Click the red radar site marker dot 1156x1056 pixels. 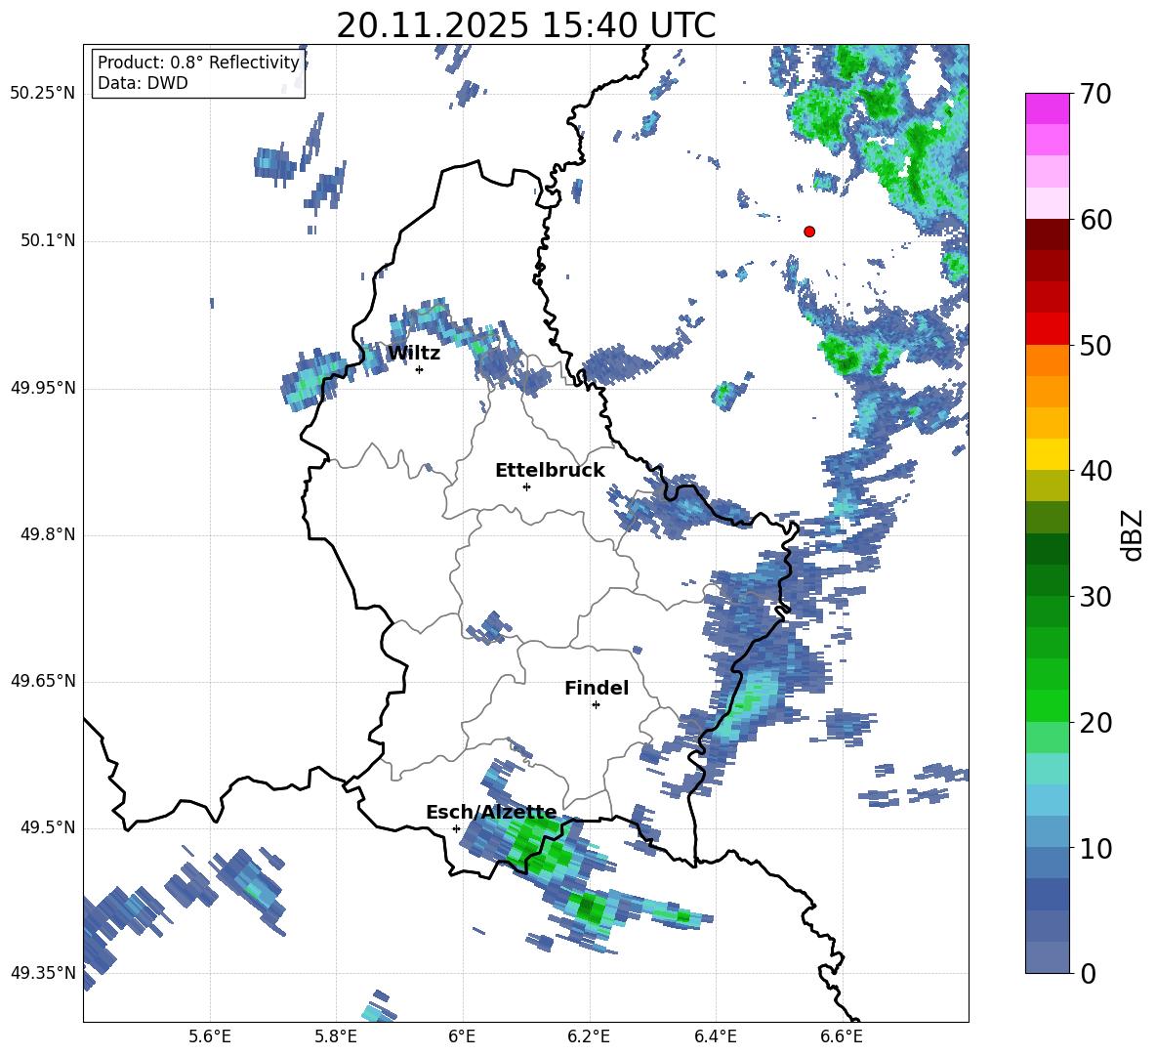[809, 232]
